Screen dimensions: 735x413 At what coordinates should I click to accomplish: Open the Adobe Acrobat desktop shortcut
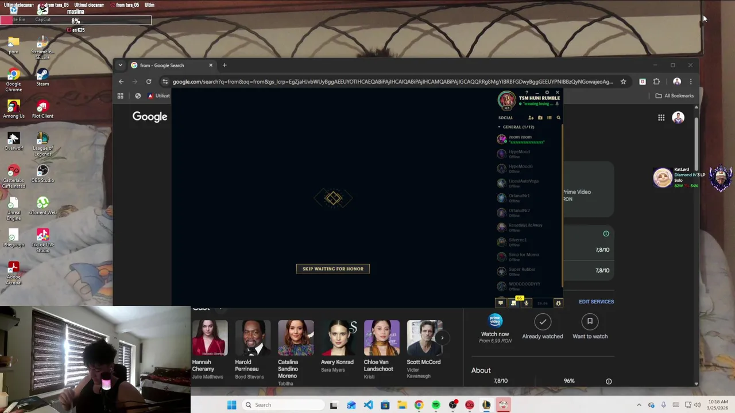coord(13,273)
